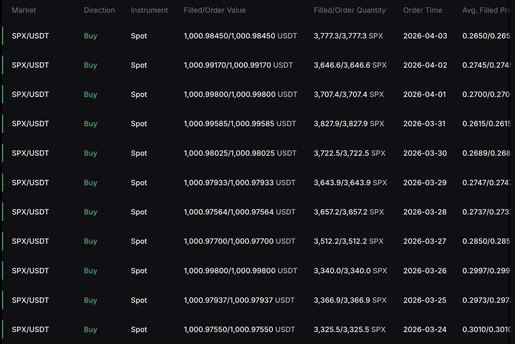This screenshot has width=515, height=344.
Task: Click quantity 3,643.9/3,643.9 SPX
Action: point(350,182)
